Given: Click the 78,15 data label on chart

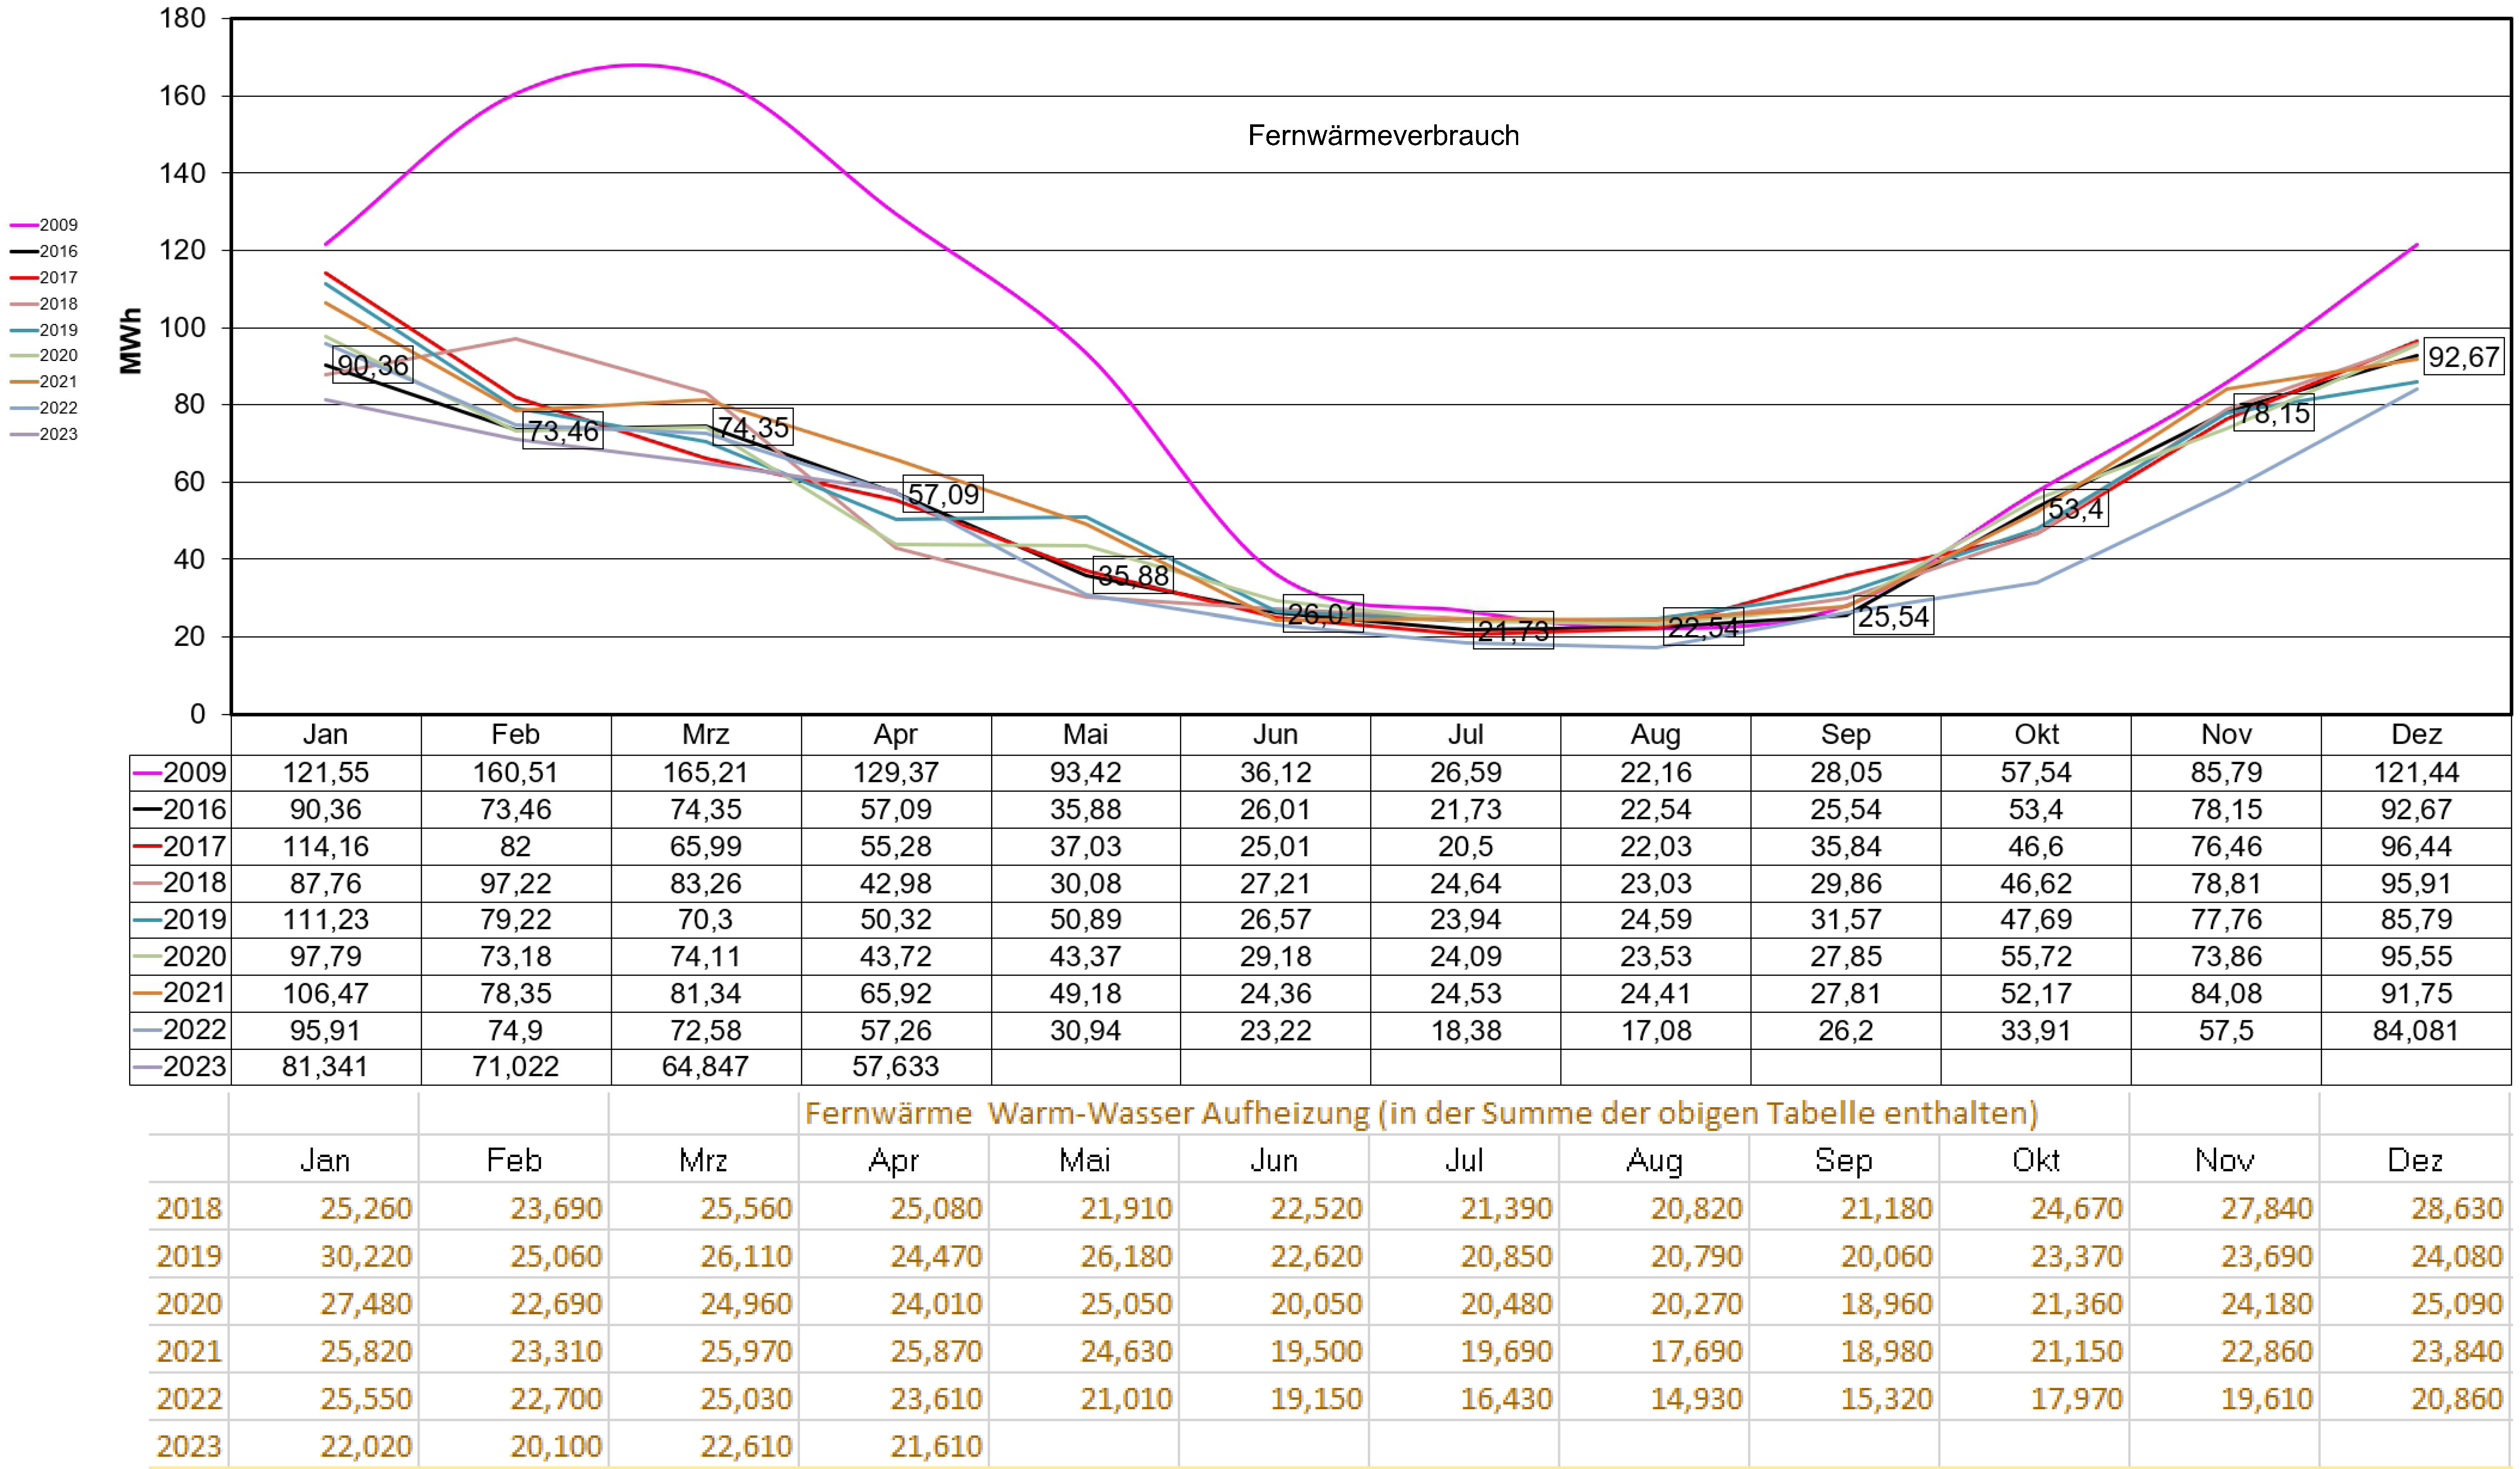Looking at the screenshot, I should [2273, 413].
